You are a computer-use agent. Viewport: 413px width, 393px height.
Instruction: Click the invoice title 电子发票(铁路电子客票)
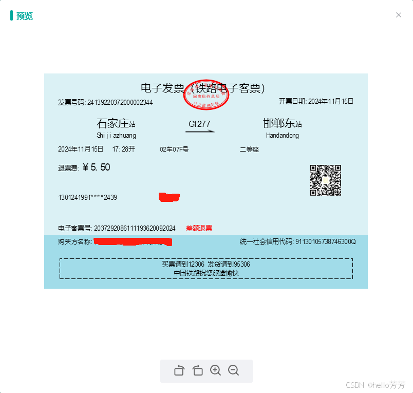coord(203,88)
